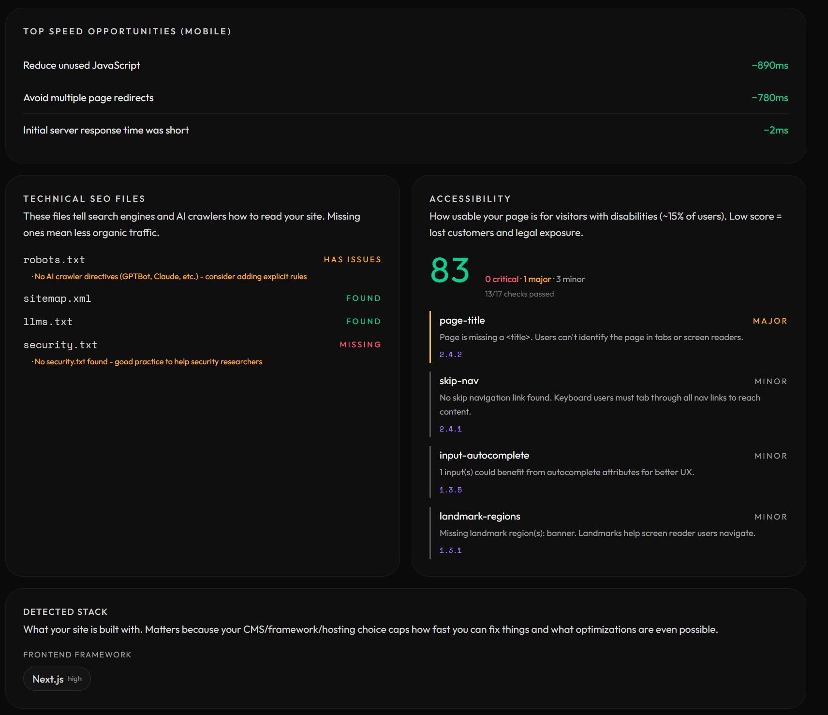Click the security.txt file entry

click(x=60, y=345)
